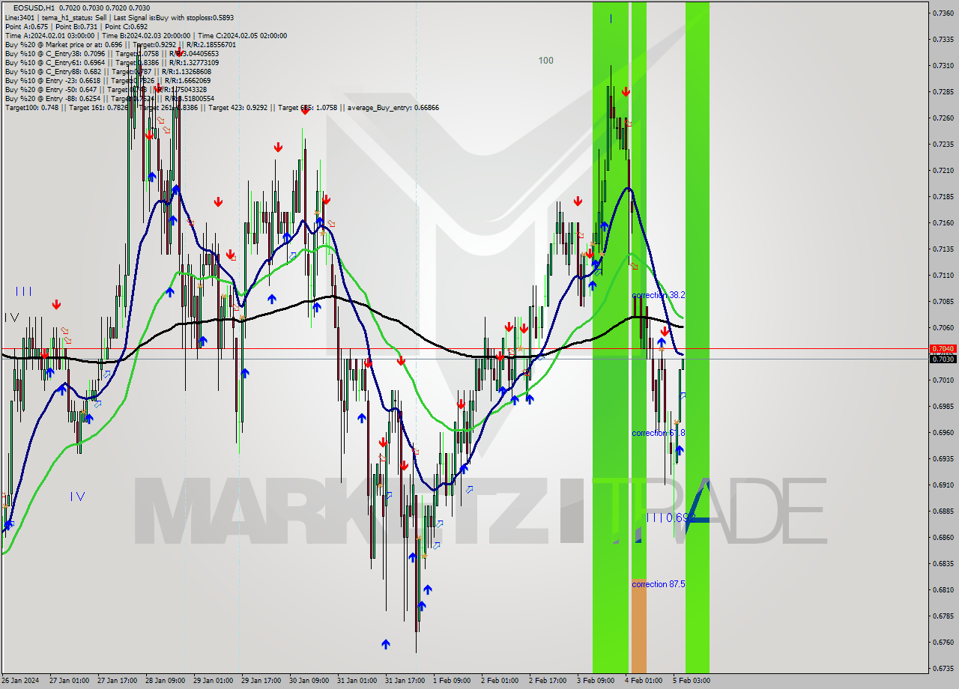Image resolution: width=959 pixels, height=689 pixels.
Task: Click the 'I I I 0.692' wave label
Action: (670, 517)
